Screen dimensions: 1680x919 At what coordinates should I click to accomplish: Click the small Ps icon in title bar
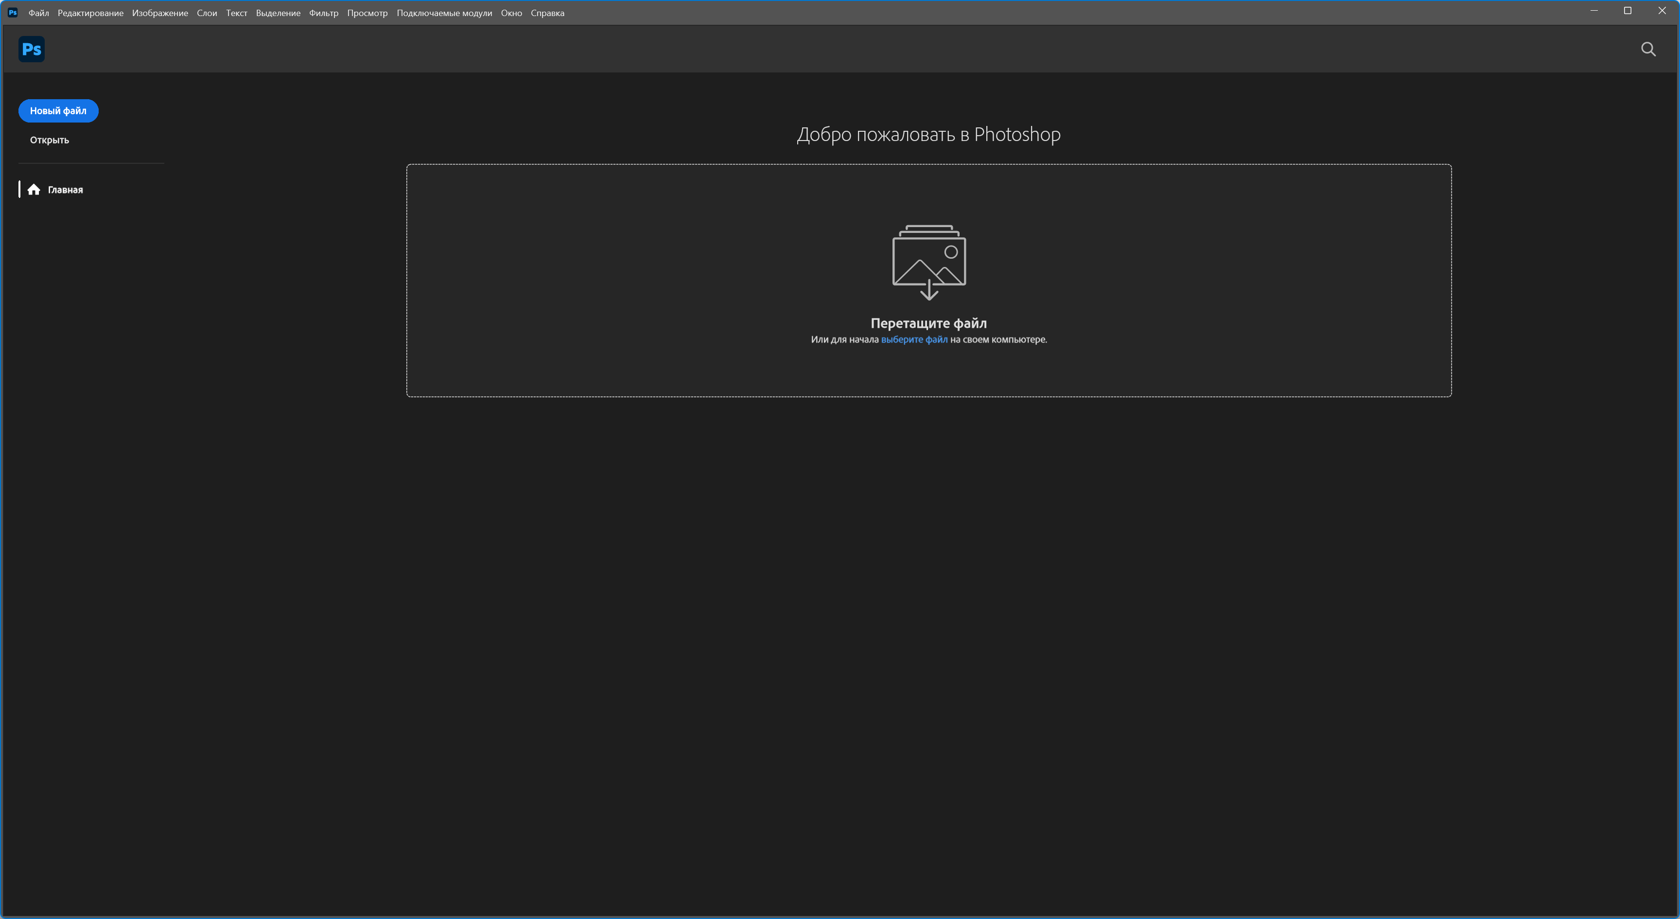pos(12,12)
